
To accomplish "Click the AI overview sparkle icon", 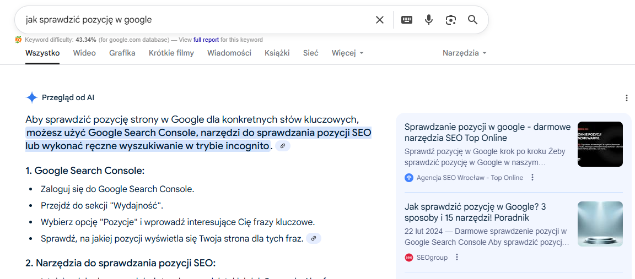I will click(x=31, y=97).
